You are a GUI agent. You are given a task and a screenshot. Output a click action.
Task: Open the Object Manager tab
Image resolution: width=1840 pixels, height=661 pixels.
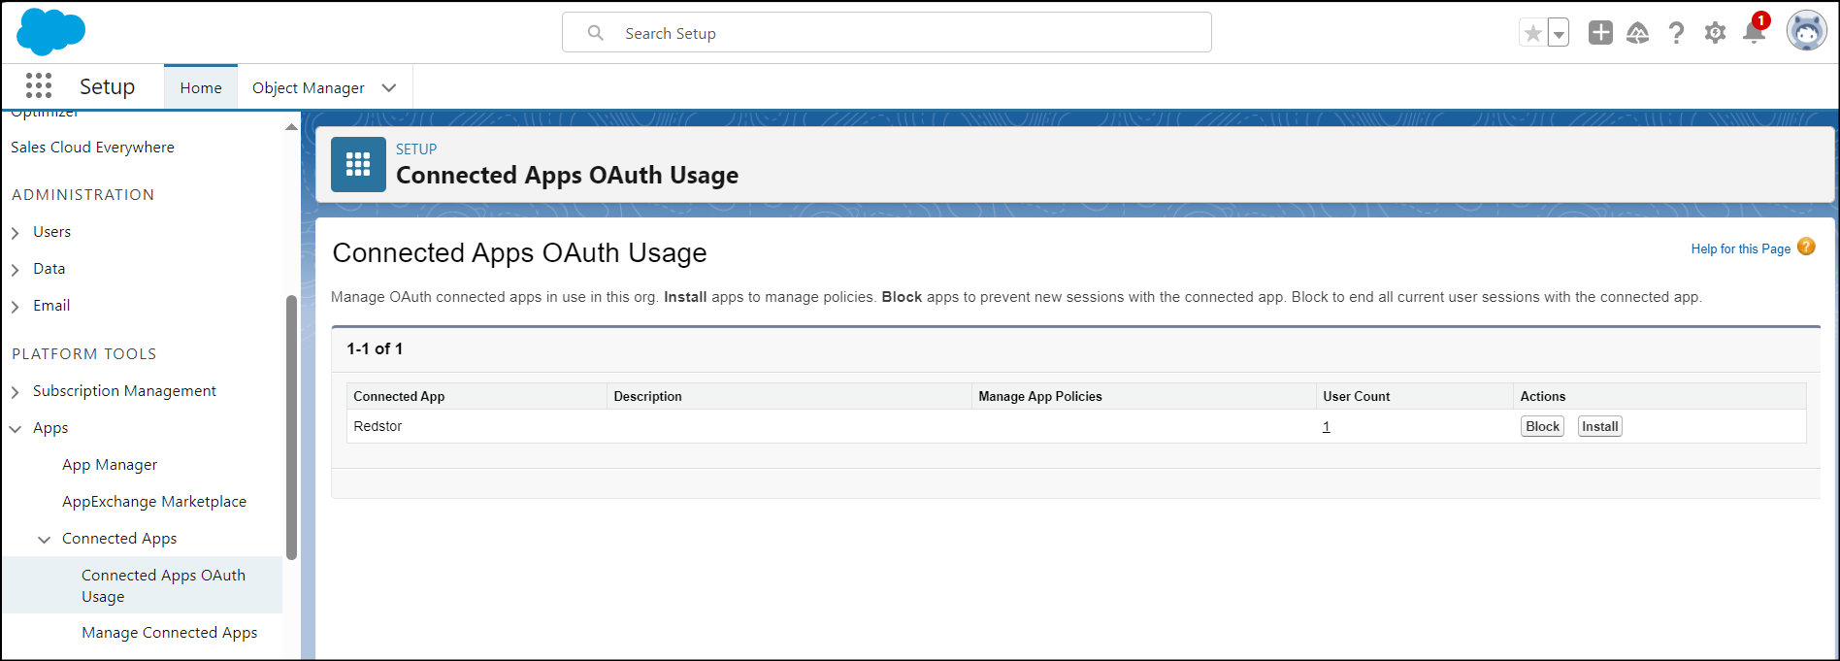point(309,87)
